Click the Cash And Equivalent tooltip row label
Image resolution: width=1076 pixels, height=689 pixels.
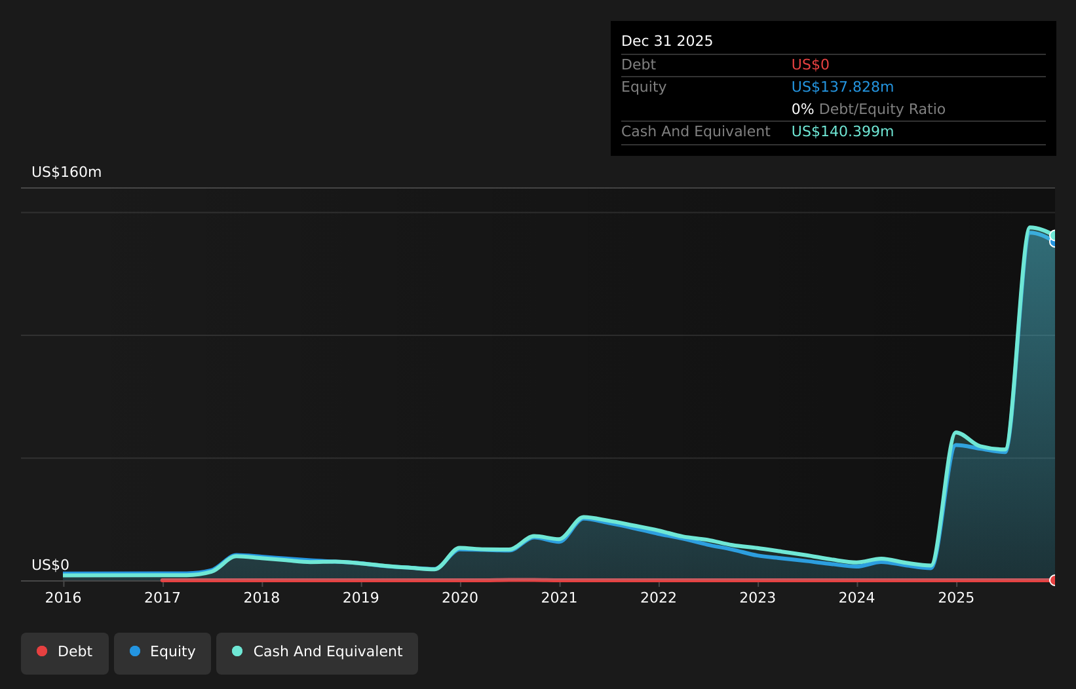tap(696, 132)
